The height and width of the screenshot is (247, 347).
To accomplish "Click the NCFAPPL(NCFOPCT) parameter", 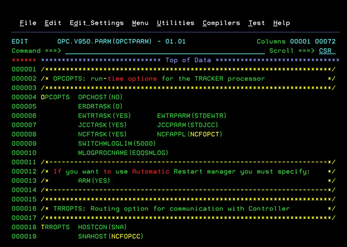I will coord(190,134).
